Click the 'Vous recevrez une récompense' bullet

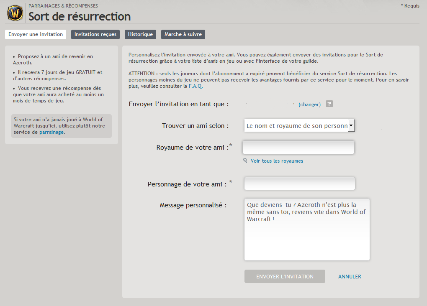(58, 94)
